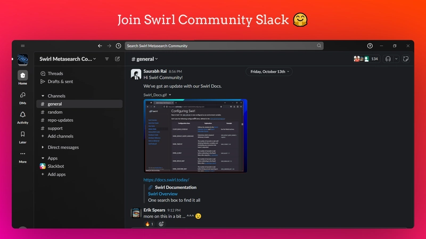The image size is (426, 239).
Task: Open the Friday, October 13th date dropdown
Action: pyautogui.click(x=269, y=72)
